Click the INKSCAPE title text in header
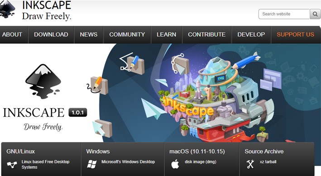321x176 pixels. click(47, 5)
